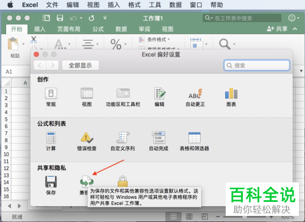
Task: Open 错误检查 error checking preferences
Action: pos(87,141)
